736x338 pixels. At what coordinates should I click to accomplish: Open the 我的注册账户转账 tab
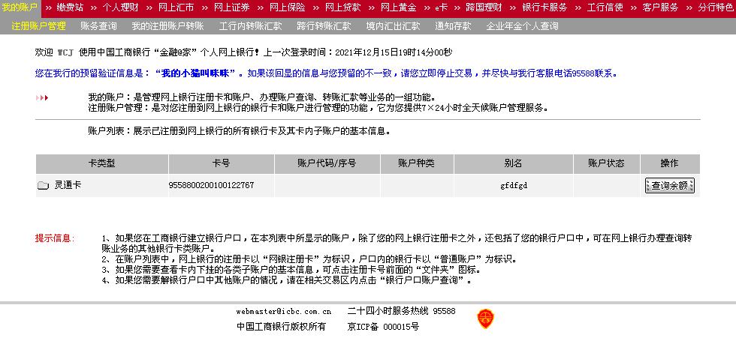[167, 25]
